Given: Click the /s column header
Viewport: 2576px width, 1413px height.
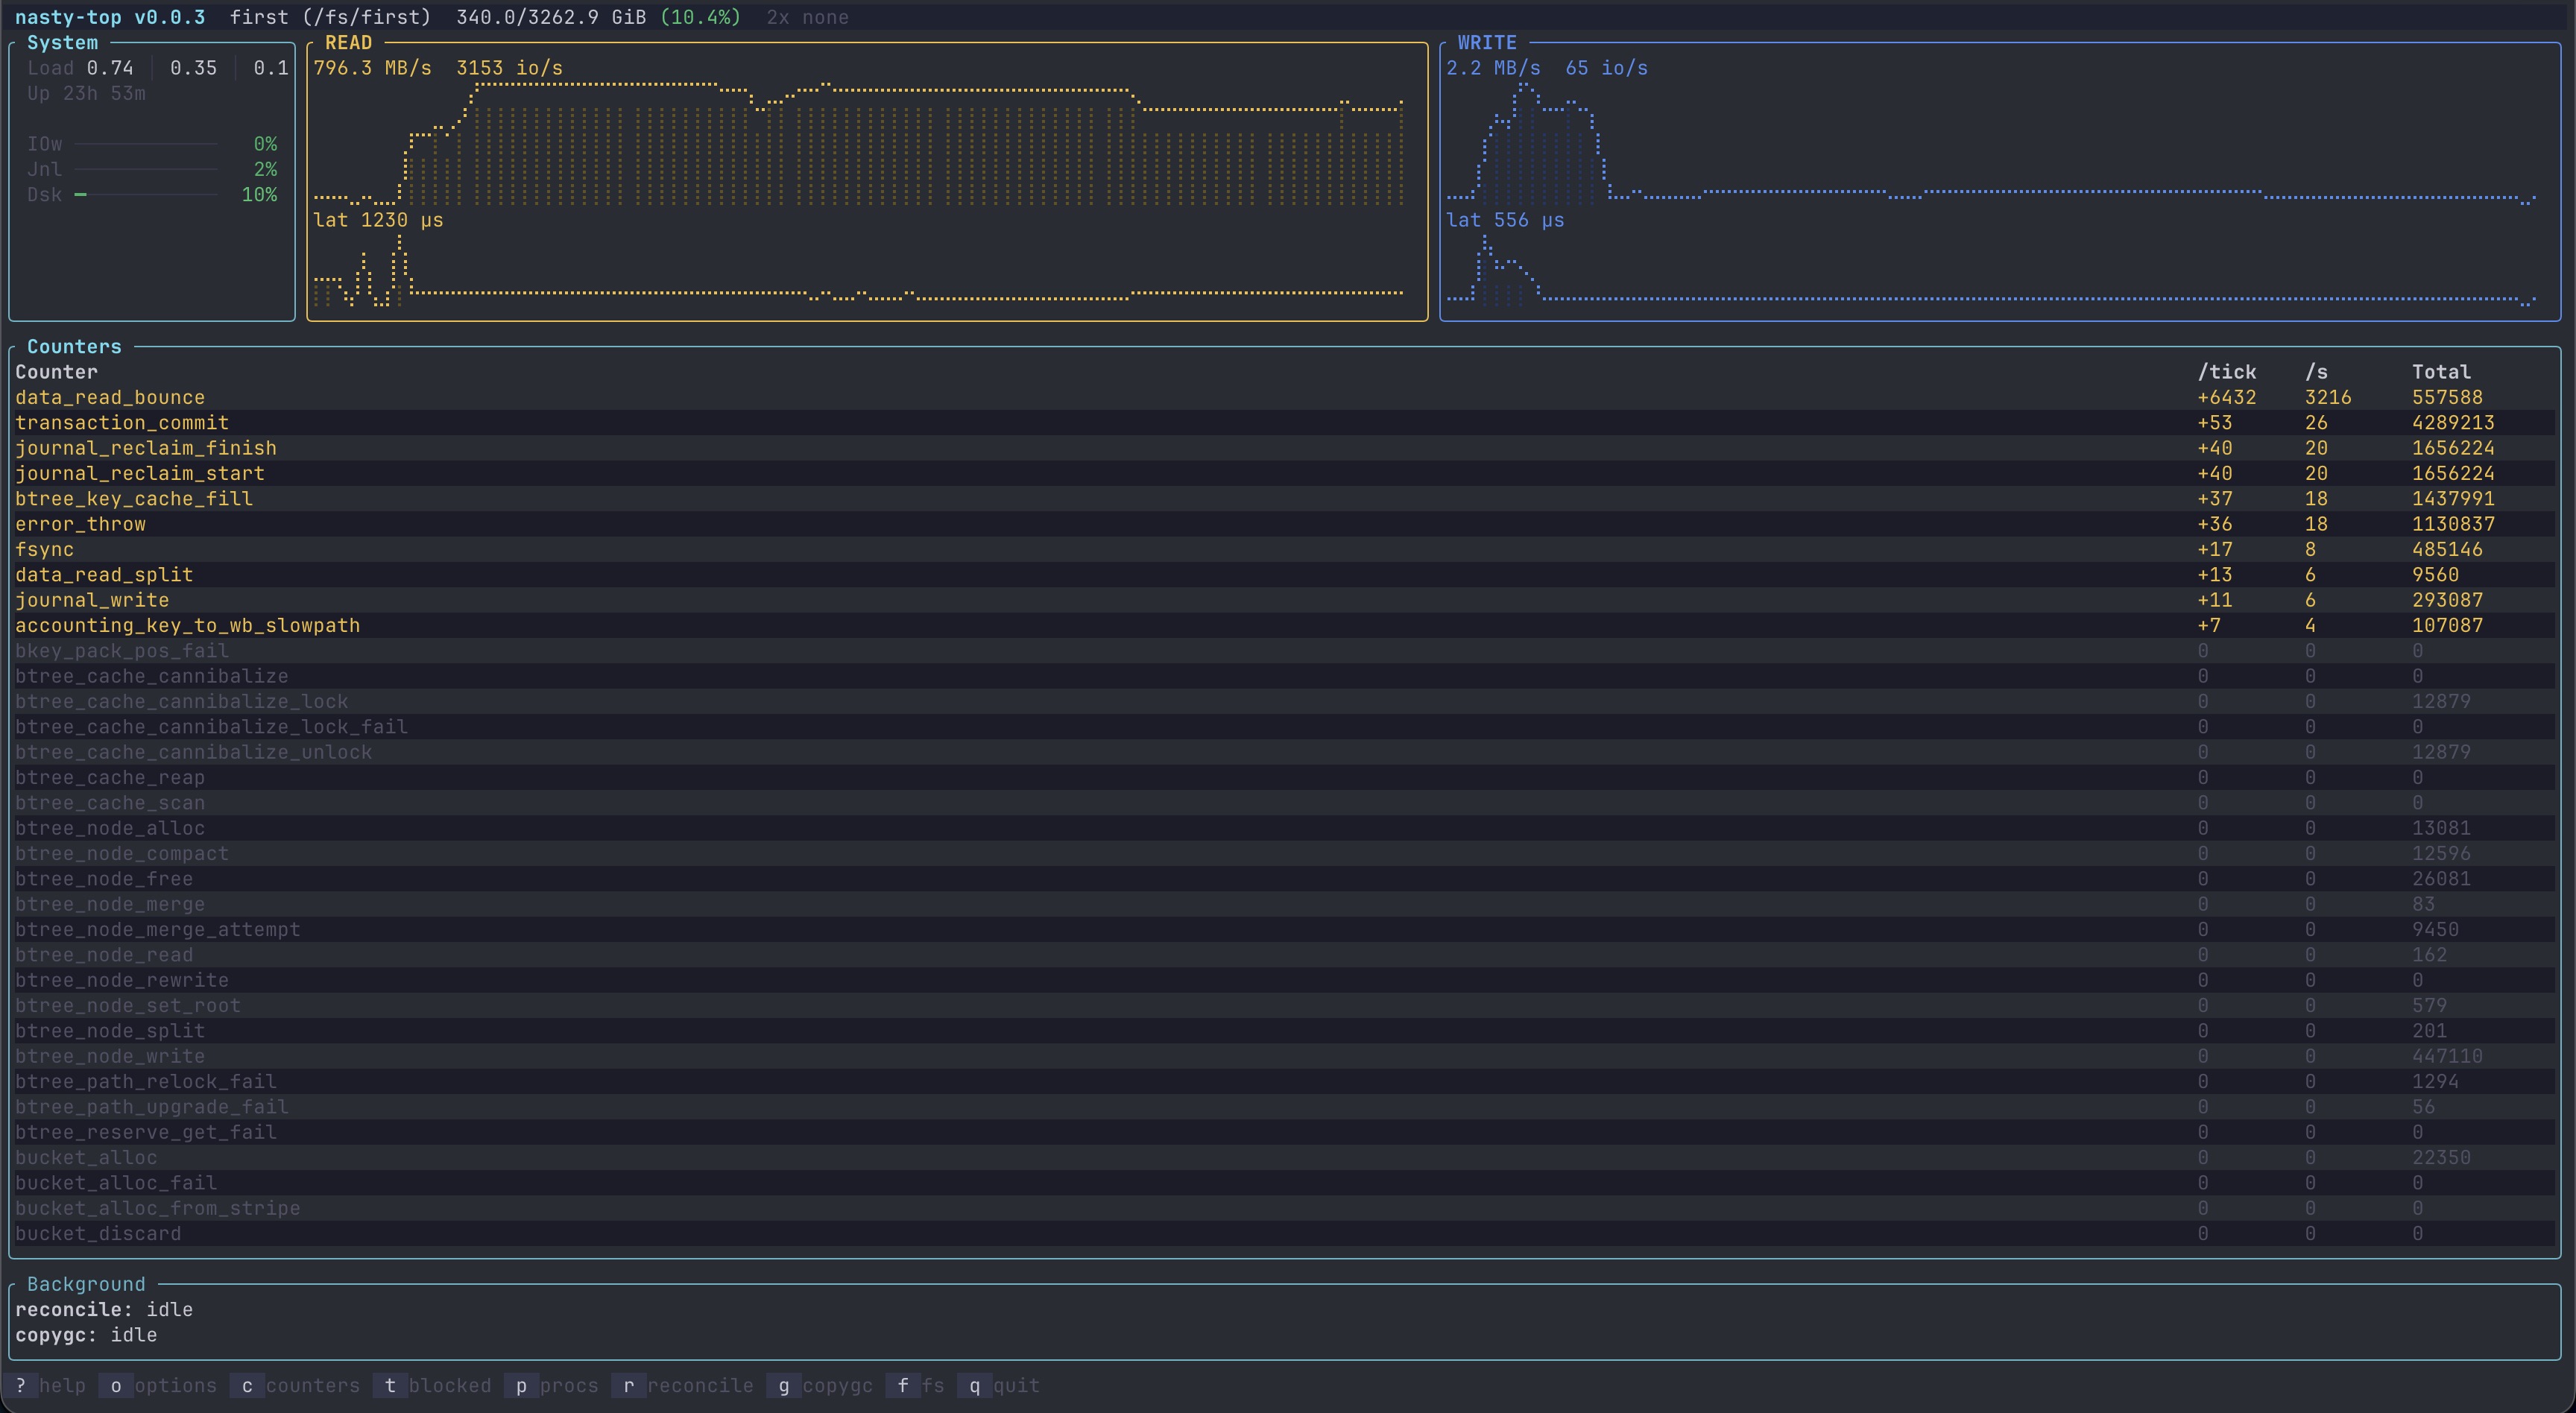Looking at the screenshot, I should tap(2316, 372).
